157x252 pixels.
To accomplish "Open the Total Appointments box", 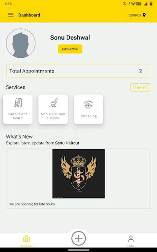I will [79, 71].
